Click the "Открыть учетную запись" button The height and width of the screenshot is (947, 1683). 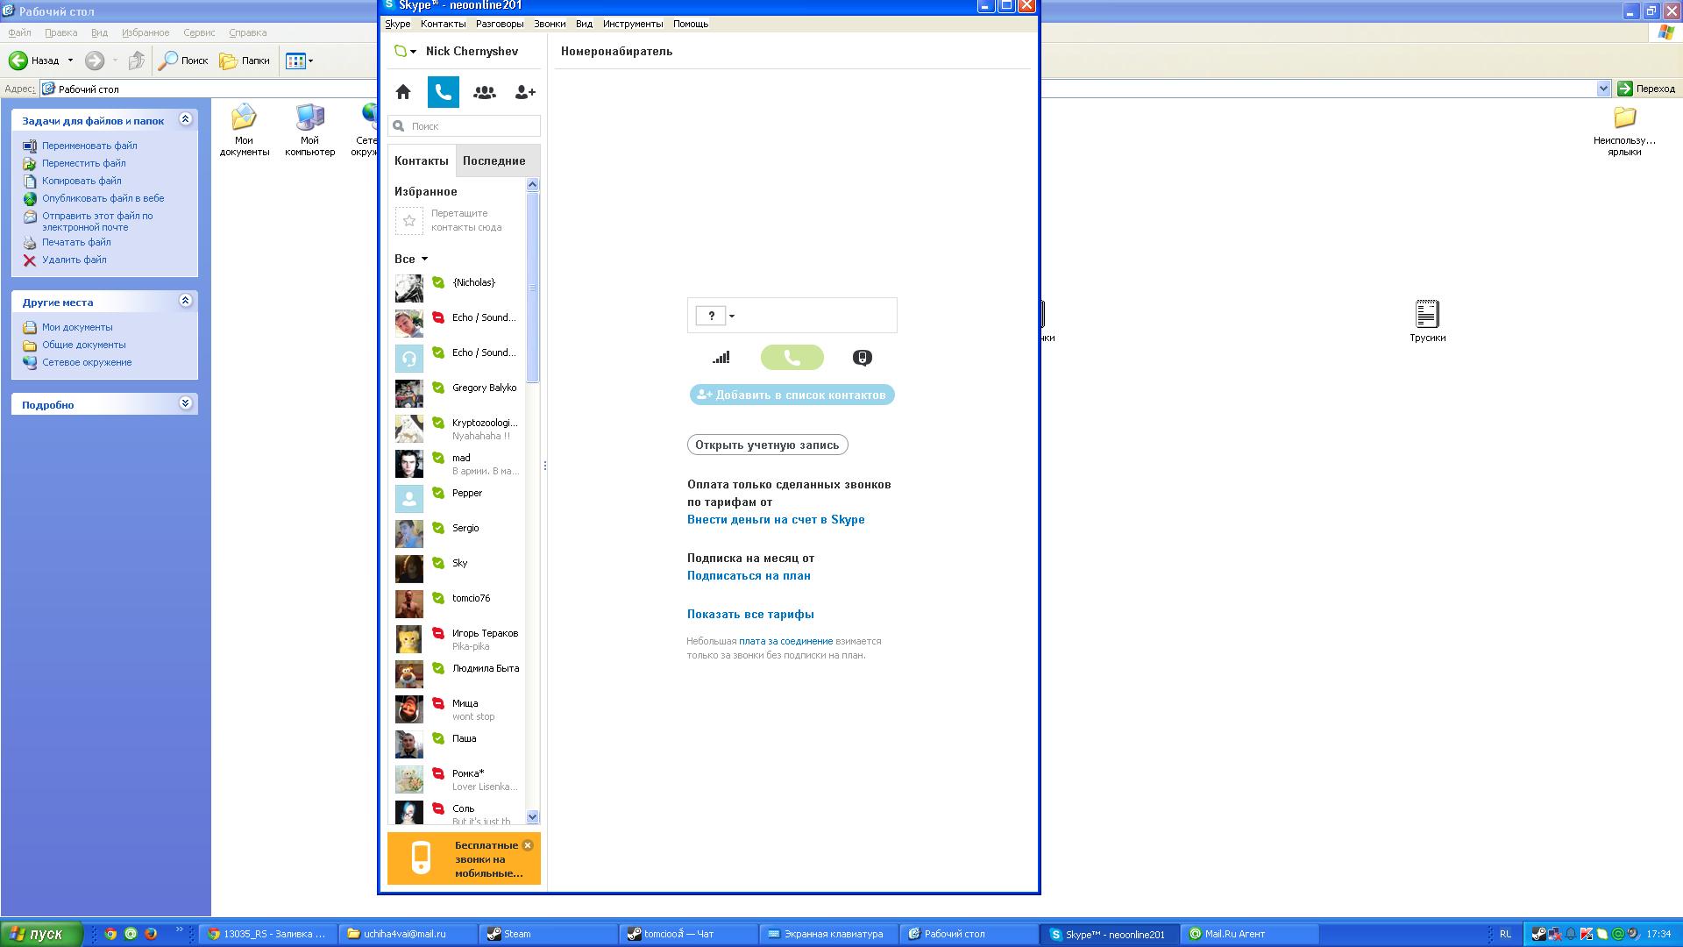pos(767,445)
